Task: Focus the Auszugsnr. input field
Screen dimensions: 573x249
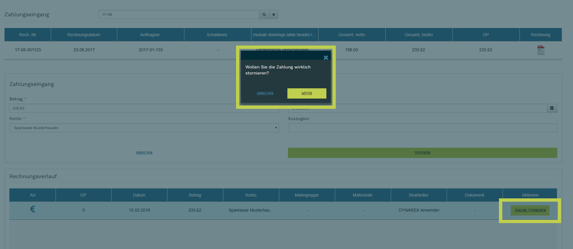Action: tap(422, 128)
